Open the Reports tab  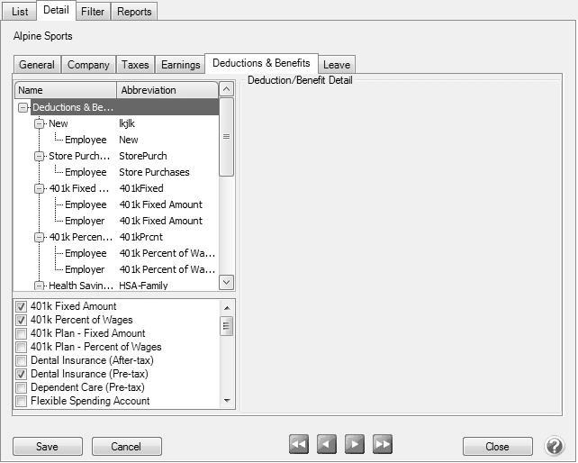134,12
